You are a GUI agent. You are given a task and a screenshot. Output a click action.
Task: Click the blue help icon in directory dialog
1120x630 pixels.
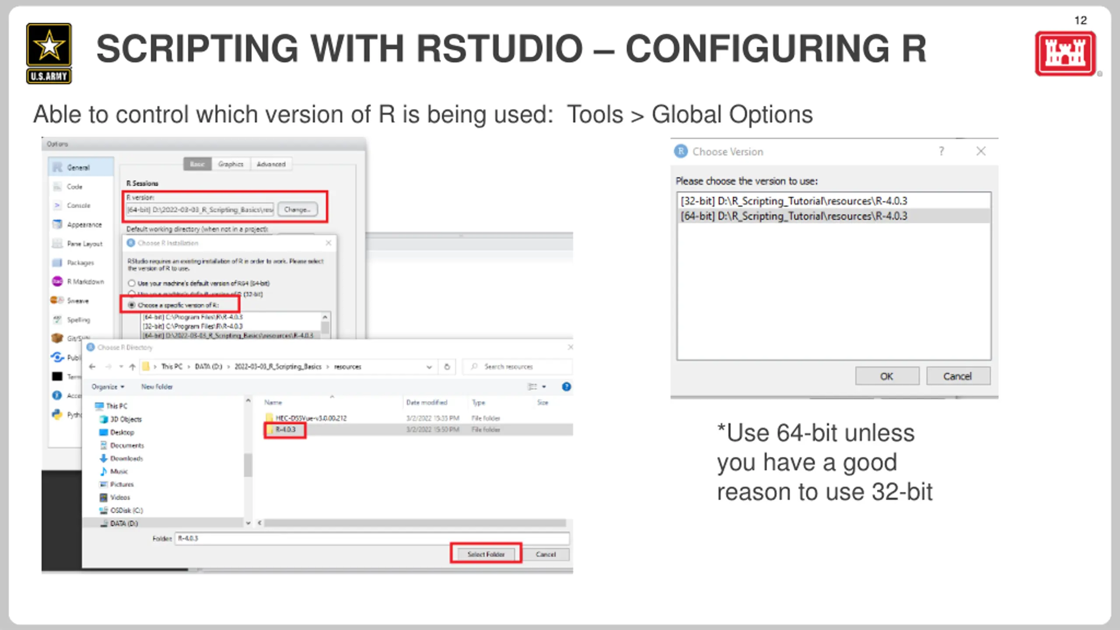[566, 387]
